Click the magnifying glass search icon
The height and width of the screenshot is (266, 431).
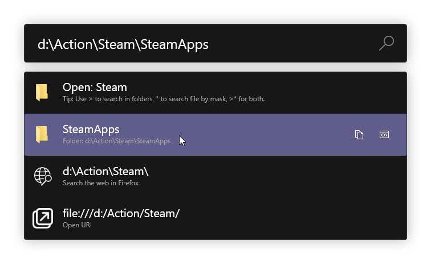tap(387, 43)
